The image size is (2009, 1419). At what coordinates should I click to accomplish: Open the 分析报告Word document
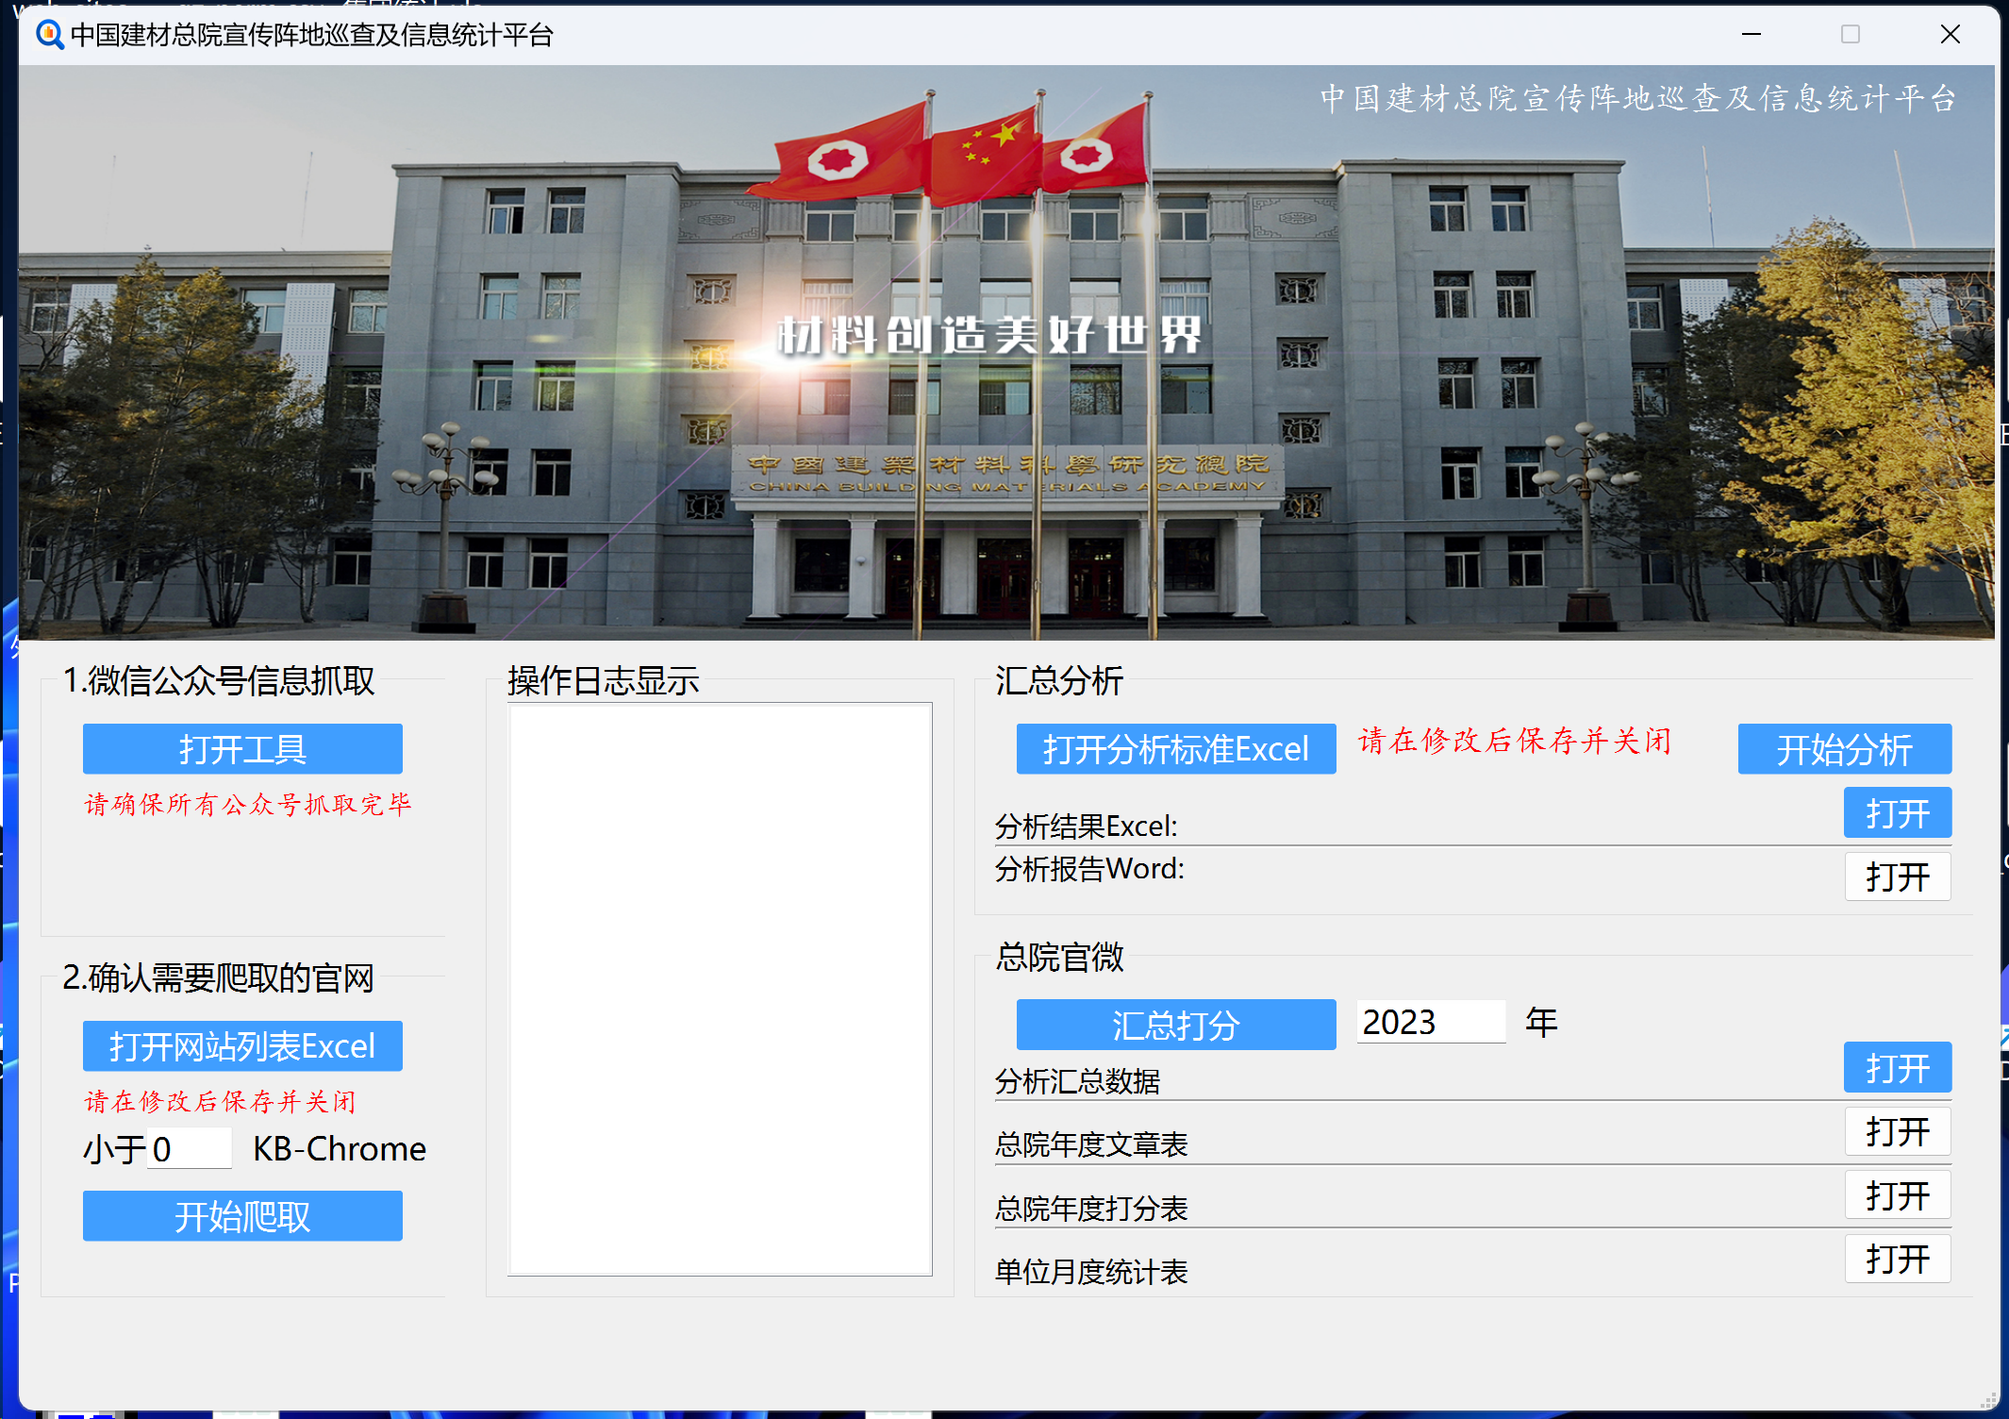pyautogui.click(x=1897, y=877)
